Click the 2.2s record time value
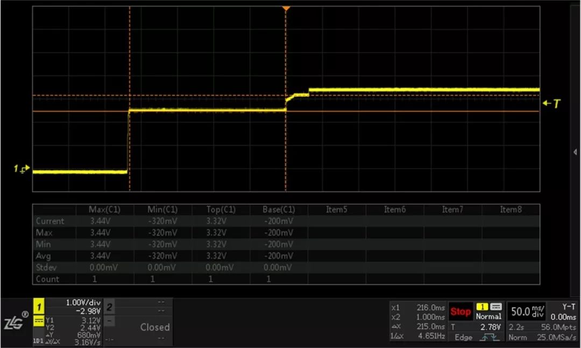The height and width of the screenshot is (348, 581). pyautogui.click(x=516, y=327)
